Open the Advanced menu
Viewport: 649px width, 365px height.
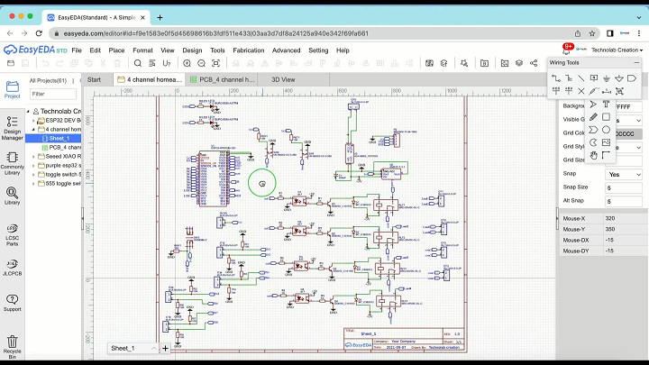(x=286, y=50)
